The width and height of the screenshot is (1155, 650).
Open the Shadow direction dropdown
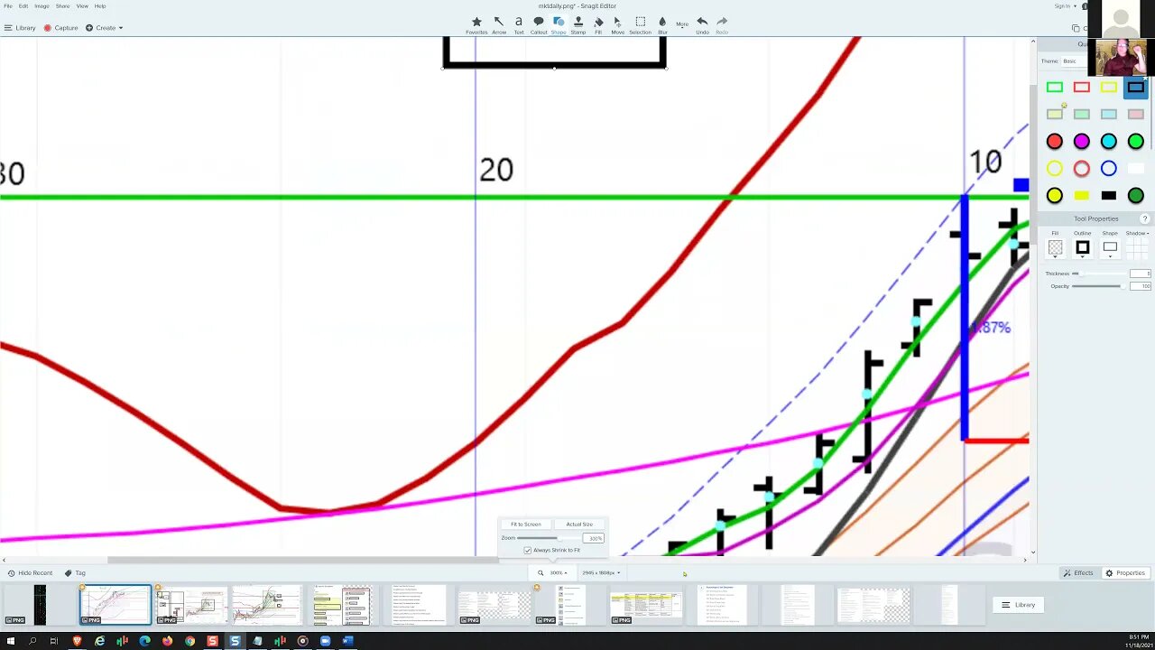tap(1135, 234)
